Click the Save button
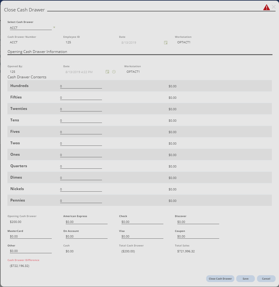The image size is (279, 287). point(246,279)
